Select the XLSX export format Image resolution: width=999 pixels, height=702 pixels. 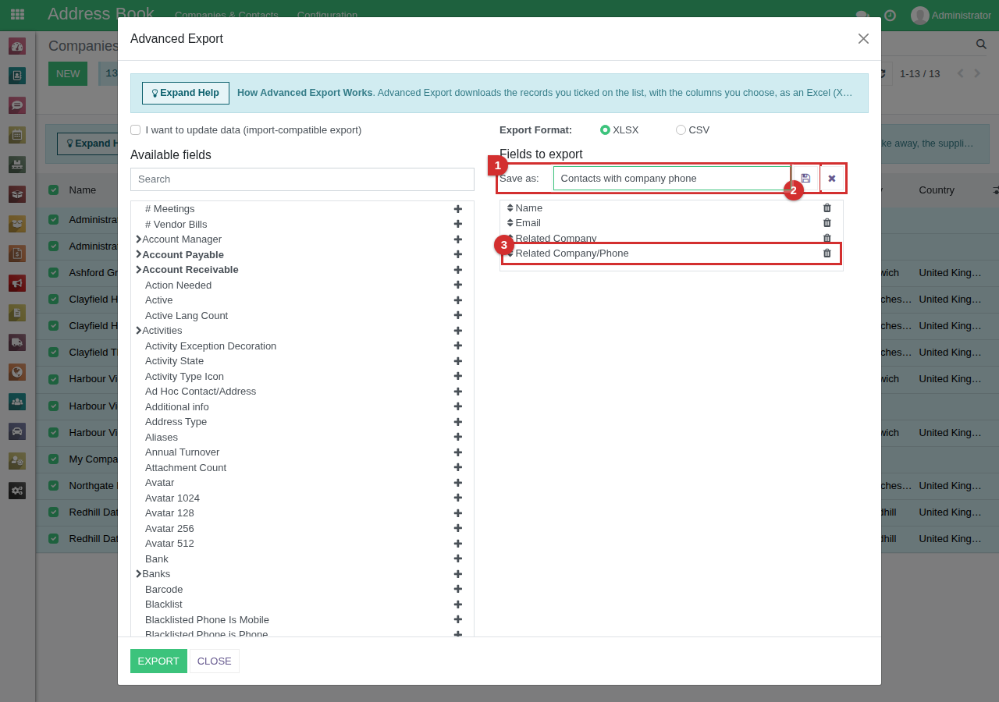tap(605, 130)
